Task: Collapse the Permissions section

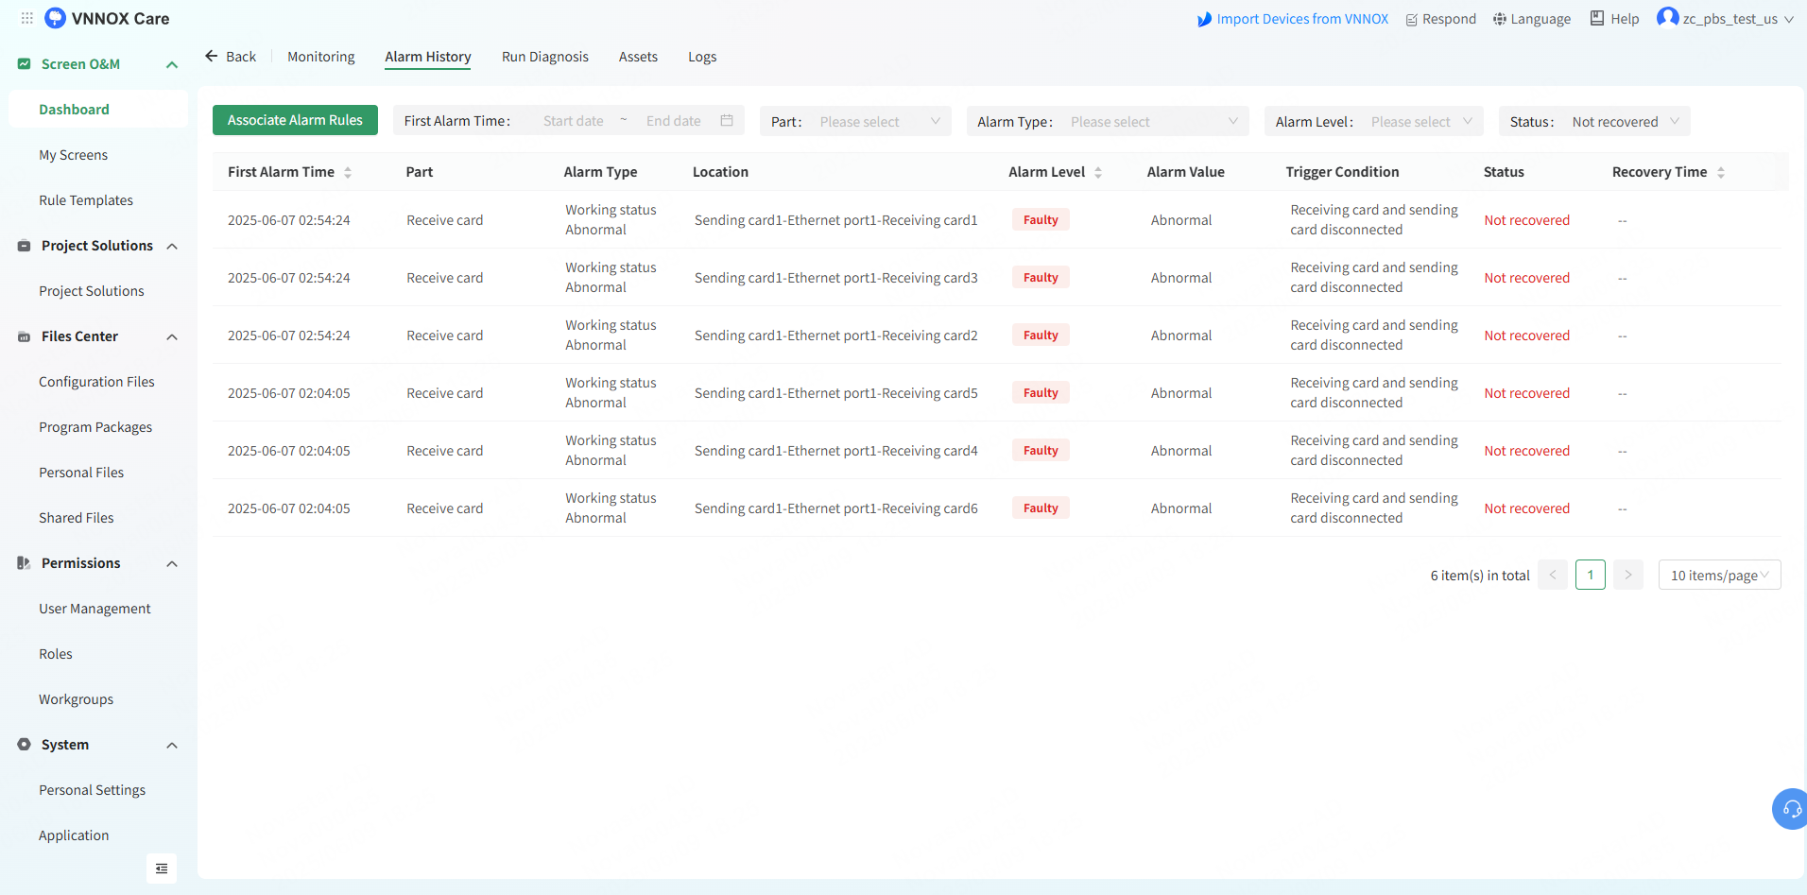Action: 172,563
